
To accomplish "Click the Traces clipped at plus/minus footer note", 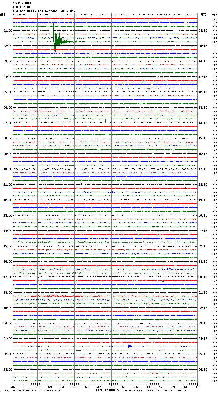I will coord(155,390).
